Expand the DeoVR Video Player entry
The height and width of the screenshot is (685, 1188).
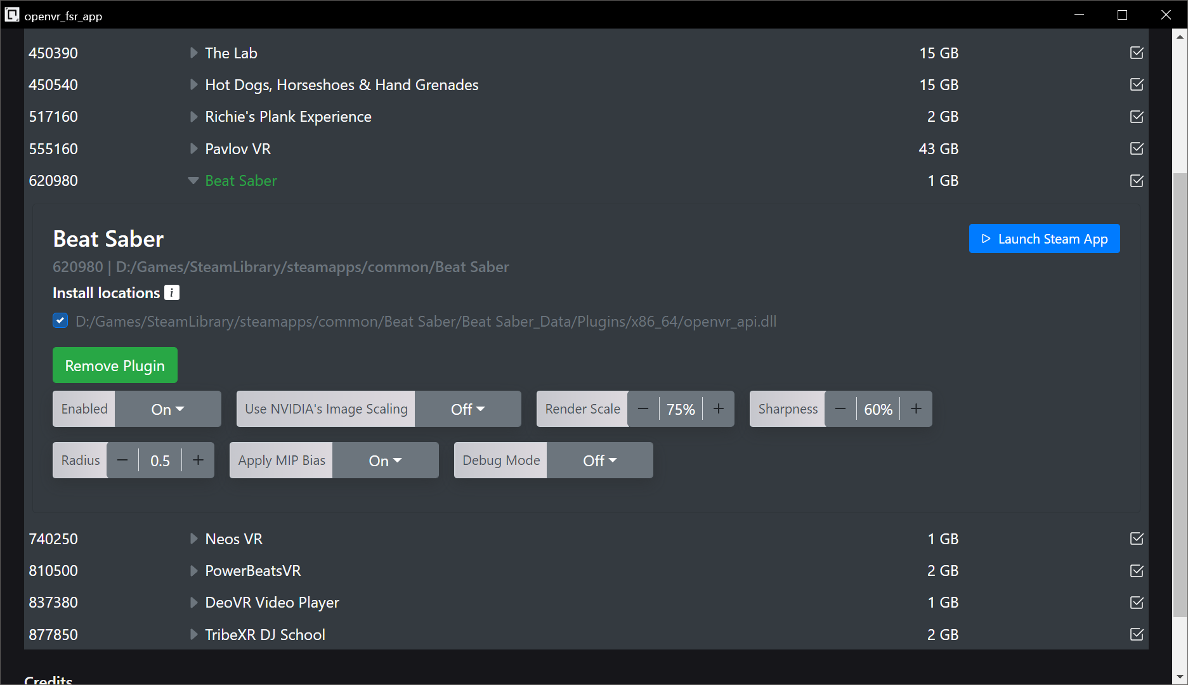pyautogui.click(x=193, y=603)
